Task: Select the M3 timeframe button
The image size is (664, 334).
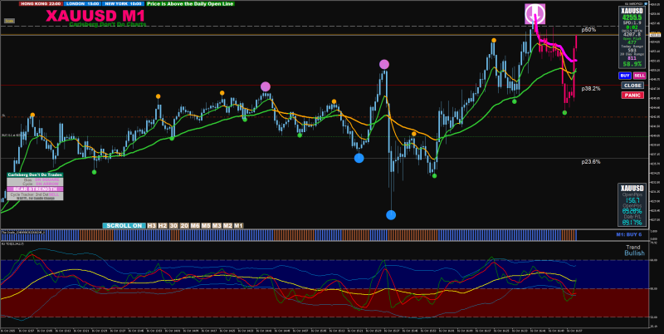Action: point(217,225)
